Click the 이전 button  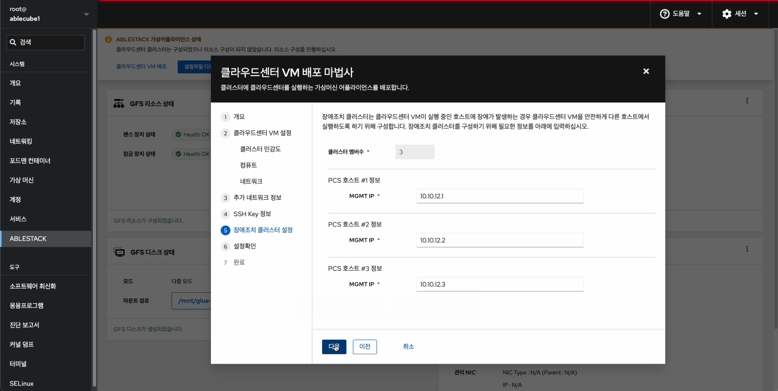(365, 347)
